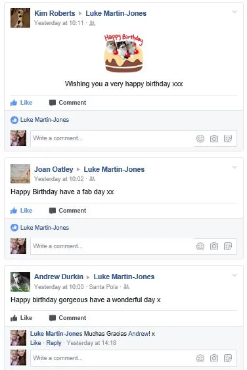This screenshot has width=247, height=370.
Task: Attach photo via camera icon under Joan Oatley post
Action: (213, 246)
